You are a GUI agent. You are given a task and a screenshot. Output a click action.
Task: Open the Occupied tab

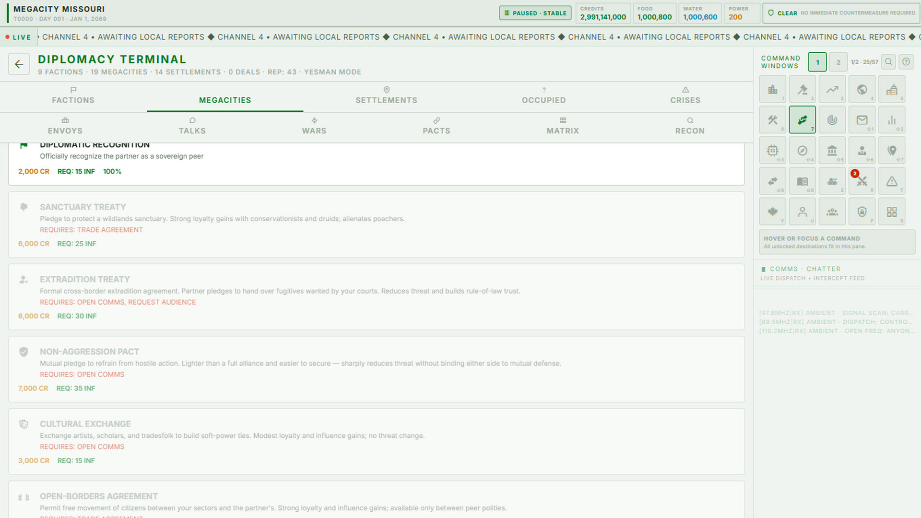(x=543, y=96)
